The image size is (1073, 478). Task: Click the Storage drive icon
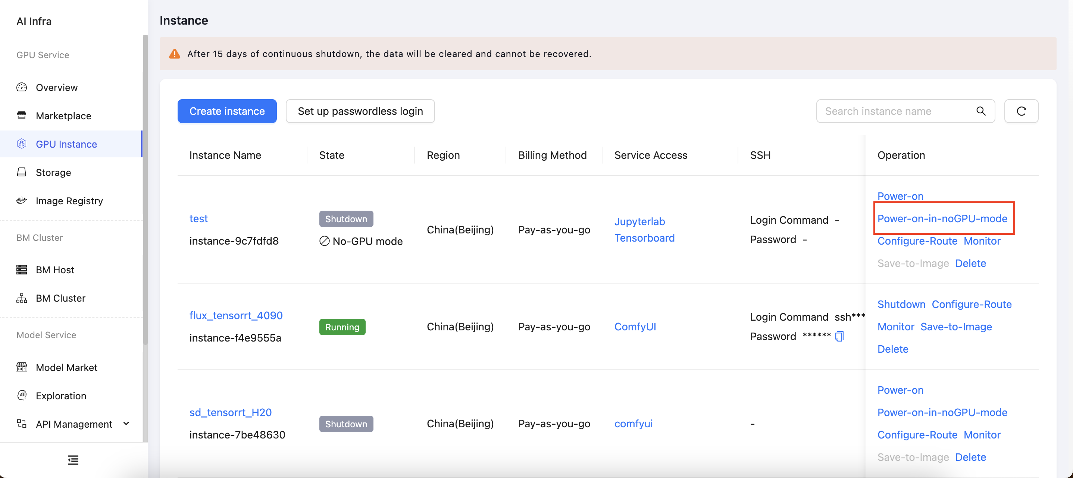coord(22,172)
